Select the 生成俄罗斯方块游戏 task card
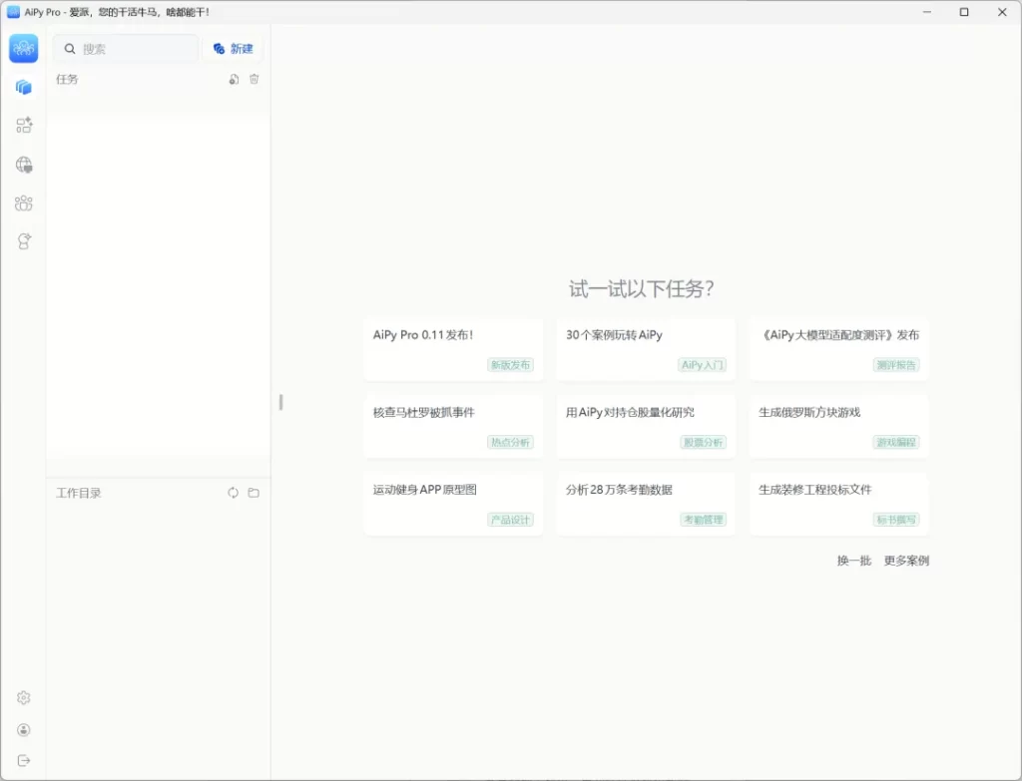This screenshot has height=781, width=1022. point(838,425)
